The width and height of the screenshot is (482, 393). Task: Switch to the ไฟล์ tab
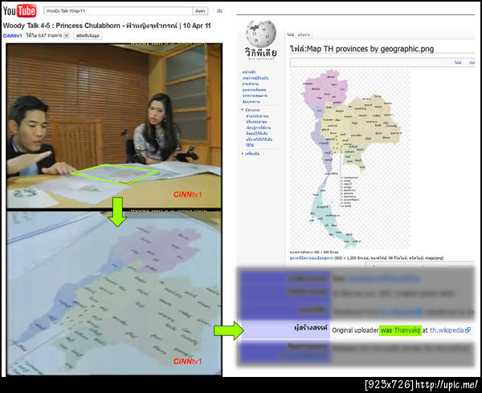click(291, 35)
